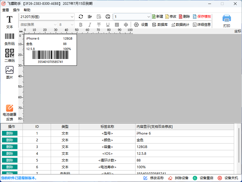The height and width of the screenshot is (182, 242).
Task: Select the iPhone 6 text on label
Action: click(33, 38)
